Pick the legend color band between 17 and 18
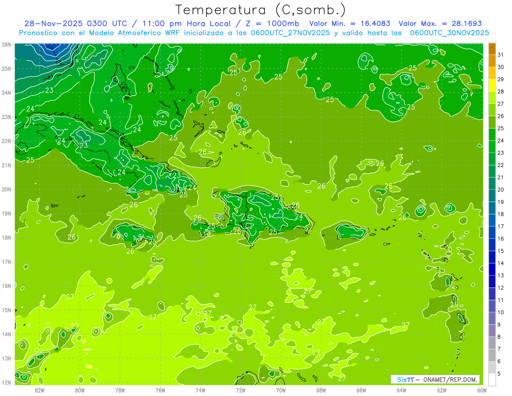 point(492,220)
